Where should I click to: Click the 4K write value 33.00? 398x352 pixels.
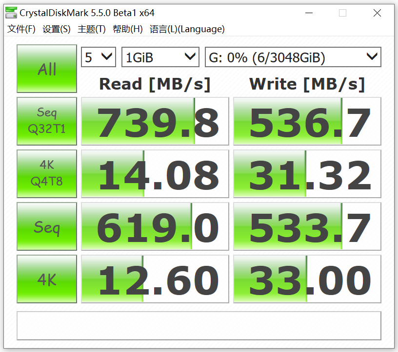tap(307, 279)
